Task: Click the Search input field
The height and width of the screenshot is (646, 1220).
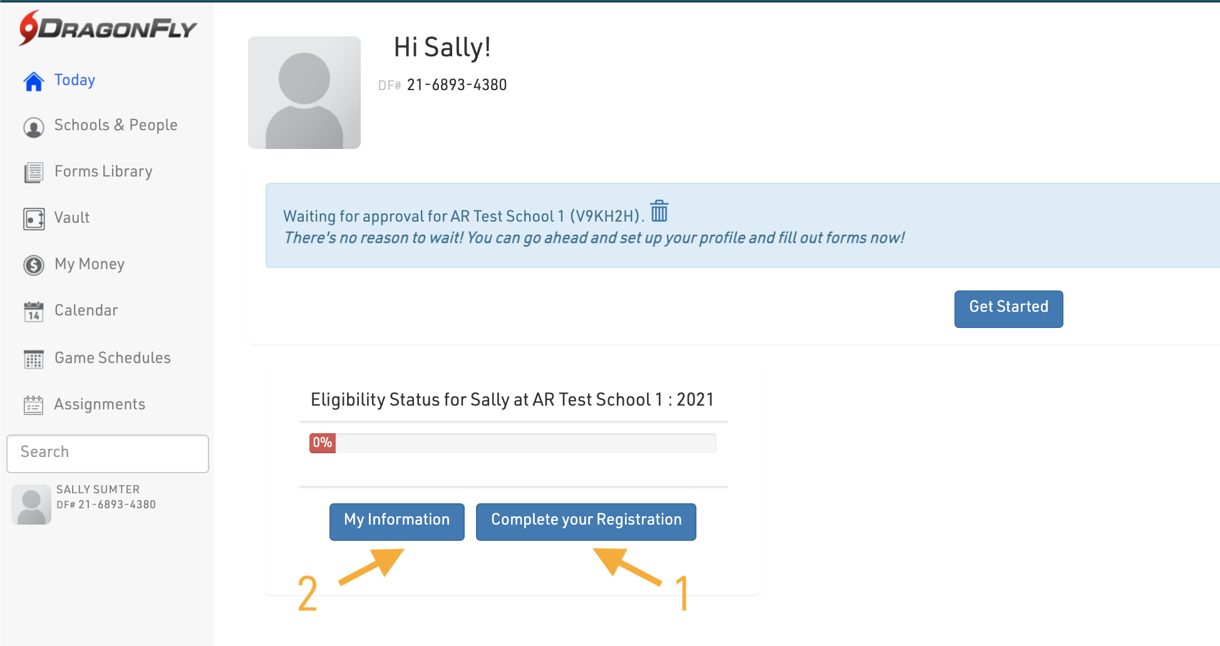Action: [108, 453]
